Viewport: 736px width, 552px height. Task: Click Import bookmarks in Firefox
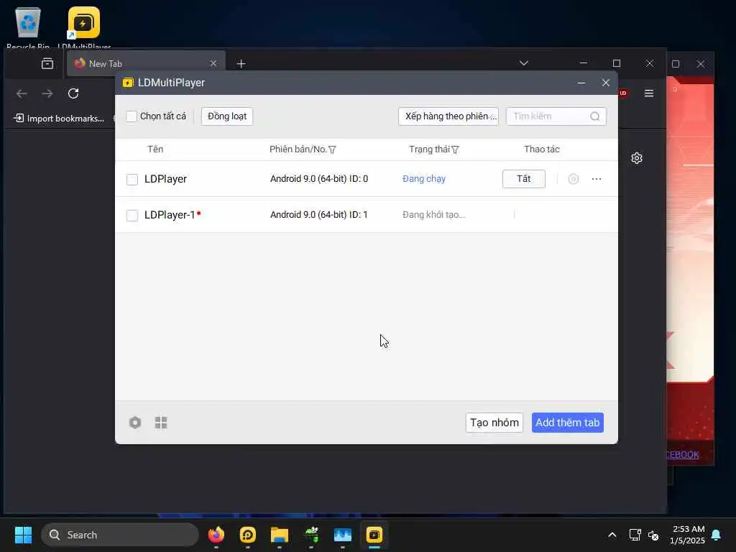59,119
